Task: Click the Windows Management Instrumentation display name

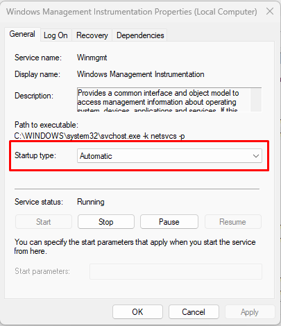Action: 141,74
